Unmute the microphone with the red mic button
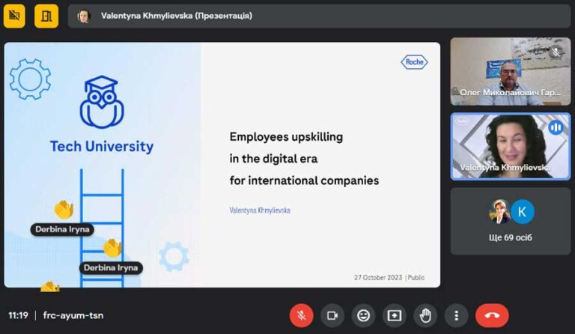575x334 pixels. [x=301, y=315]
